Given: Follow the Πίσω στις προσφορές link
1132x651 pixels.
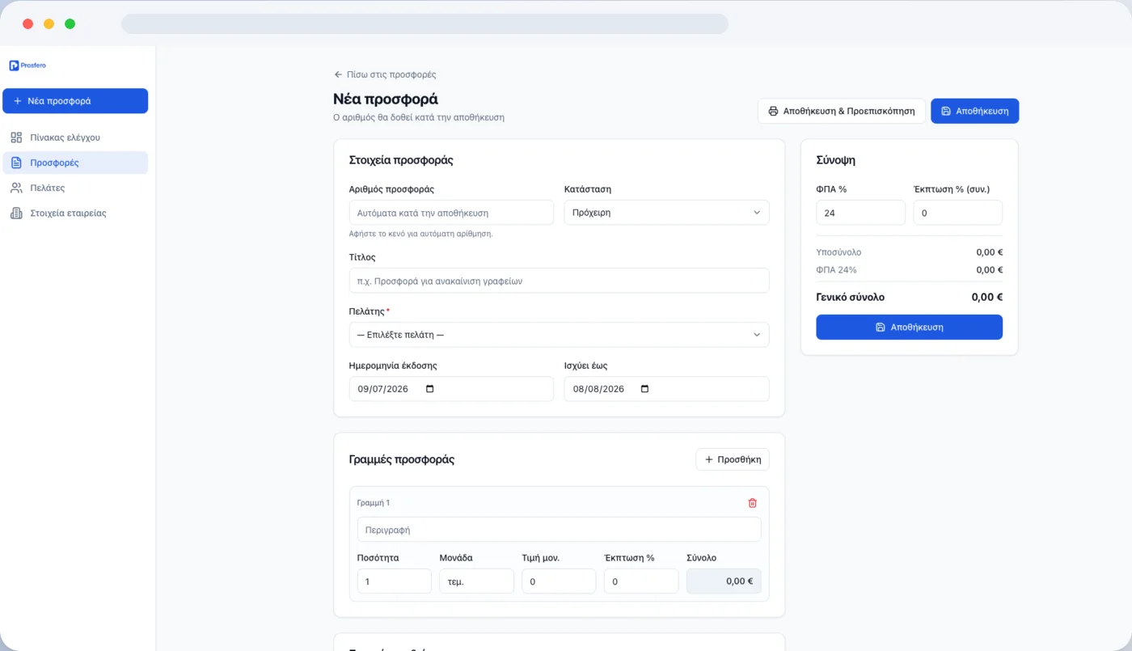Looking at the screenshot, I should [x=385, y=74].
